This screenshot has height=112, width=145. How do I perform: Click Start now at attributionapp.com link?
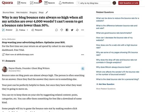pyautogui.click(x=20, y=54)
